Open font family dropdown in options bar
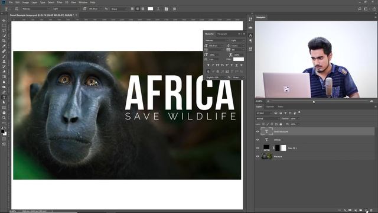This screenshot has width=378, height=213. pyautogui.click(x=36, y=9)
